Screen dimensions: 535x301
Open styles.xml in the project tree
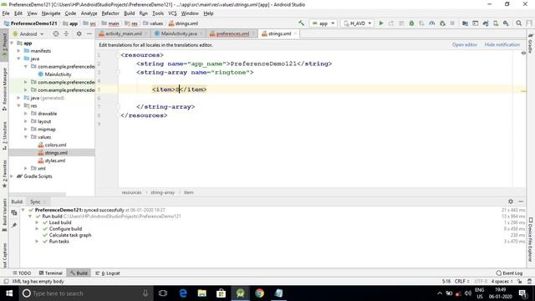point(54,161)
